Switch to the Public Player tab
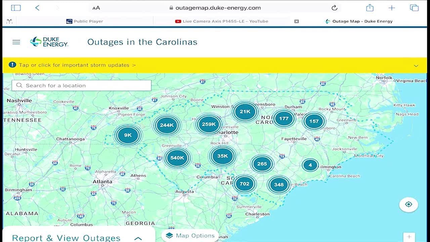The height and width of the screenshot is (242, 430). coord(85,21)
